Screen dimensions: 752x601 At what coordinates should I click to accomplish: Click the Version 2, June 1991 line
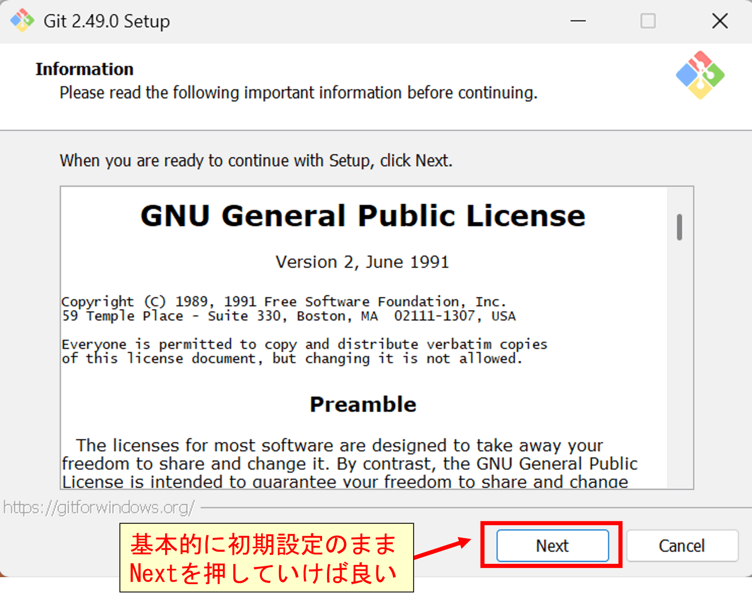pos(362,261)
